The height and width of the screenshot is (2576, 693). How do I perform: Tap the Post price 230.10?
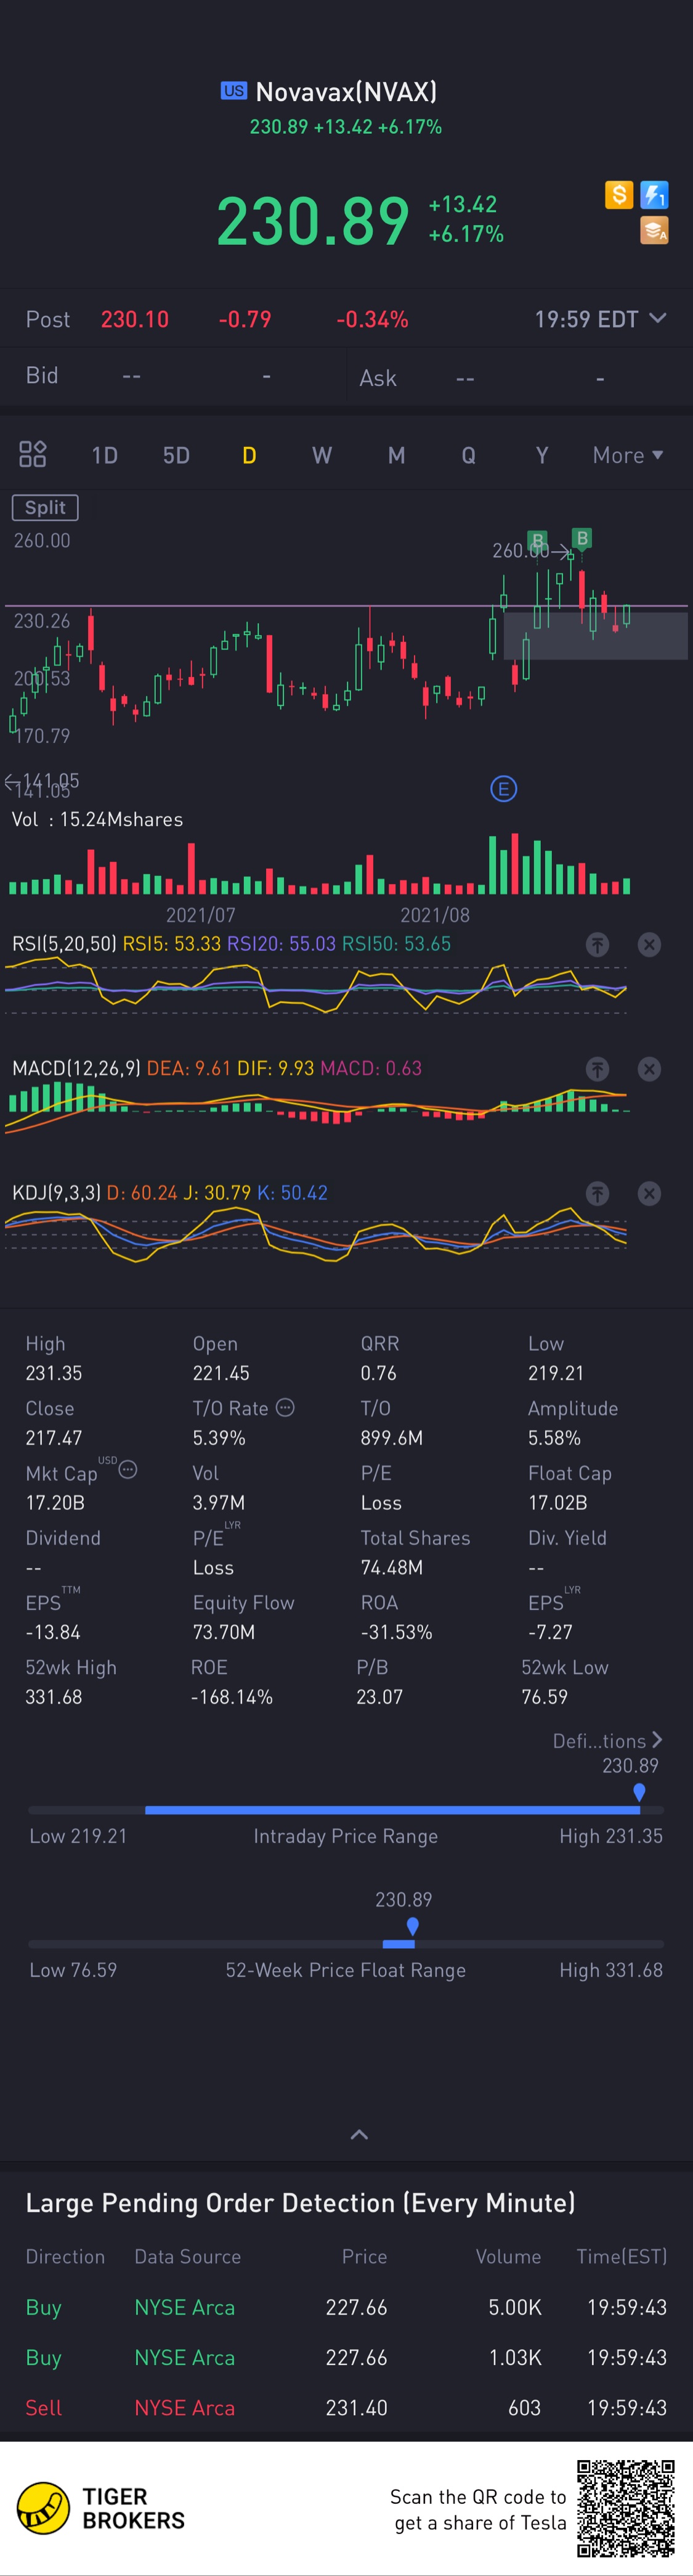pyautogui.click(x=135, y=320)
